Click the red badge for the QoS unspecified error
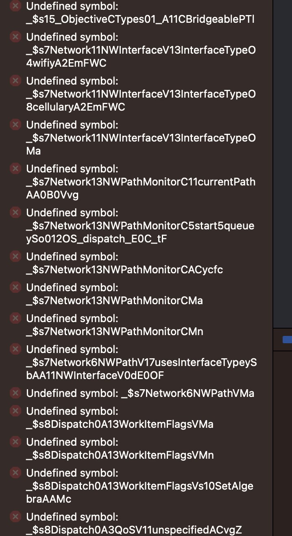Screen dimensions: 292x536 tap(15, 516)
